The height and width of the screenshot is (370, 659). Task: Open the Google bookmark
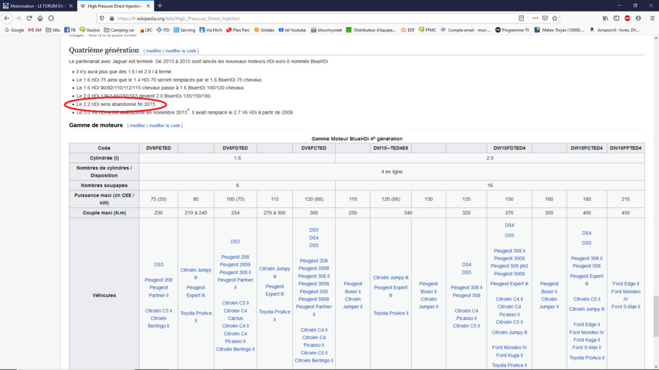click(14, 30)
